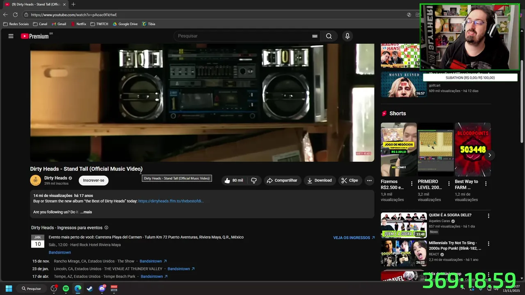Click the video player boombox frame

click(x=202, y=102)
